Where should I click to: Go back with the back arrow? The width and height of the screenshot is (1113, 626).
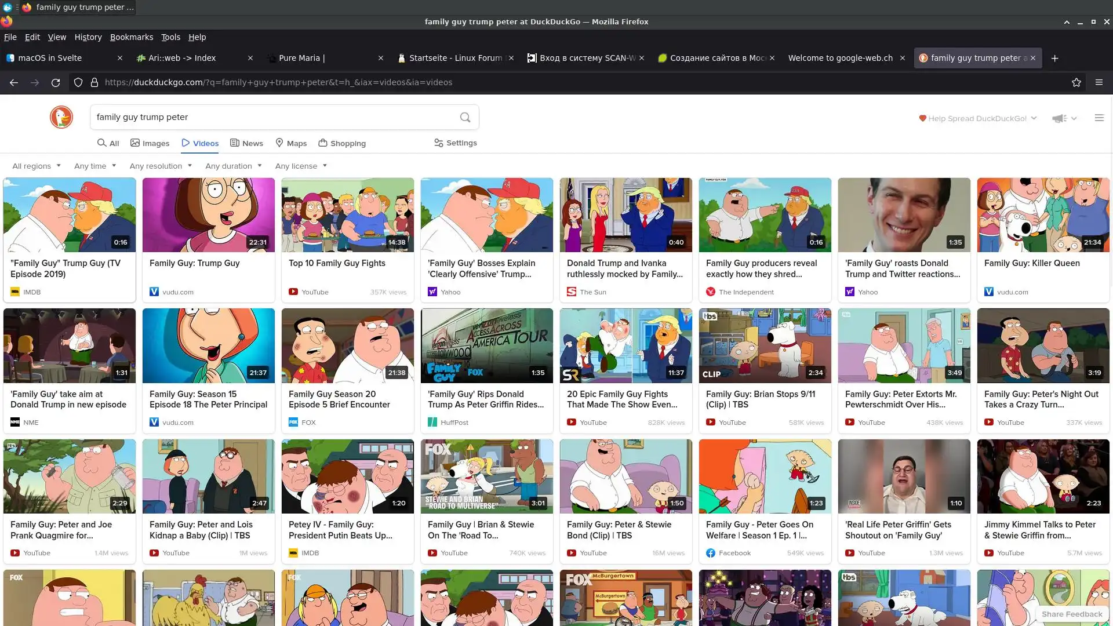(14, 82)
